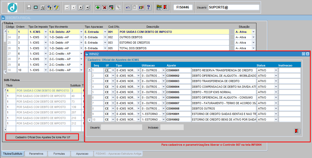Navigate to the last record with the arrow icon
The height and width of the screenshot is (158, 312).
pyautogui.click(x=87, y=7)
